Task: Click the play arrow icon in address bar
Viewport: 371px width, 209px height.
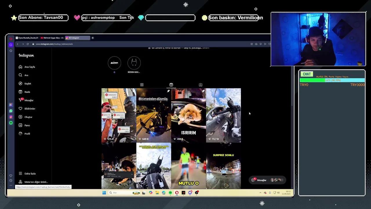Action: pos(265,44)
